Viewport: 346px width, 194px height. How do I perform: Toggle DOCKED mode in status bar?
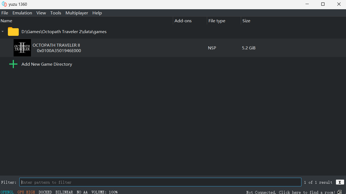[45, 192]
